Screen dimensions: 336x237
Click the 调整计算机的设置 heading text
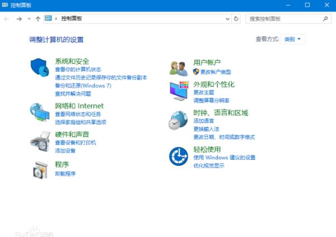click(57, 40)
